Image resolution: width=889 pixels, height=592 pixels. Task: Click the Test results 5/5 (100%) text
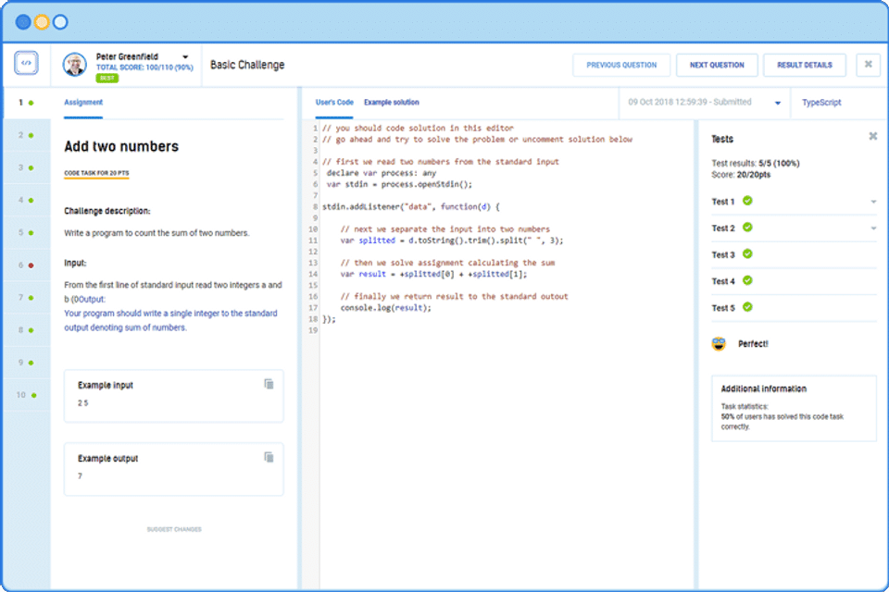pos(756,163)
